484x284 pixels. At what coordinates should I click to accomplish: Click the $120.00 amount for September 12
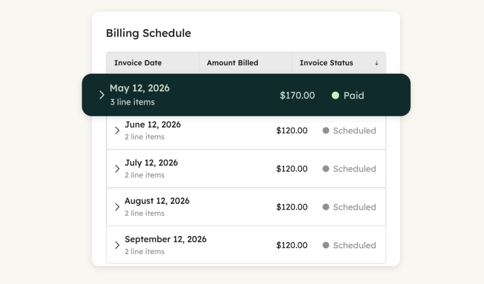[x=292, y=245]
